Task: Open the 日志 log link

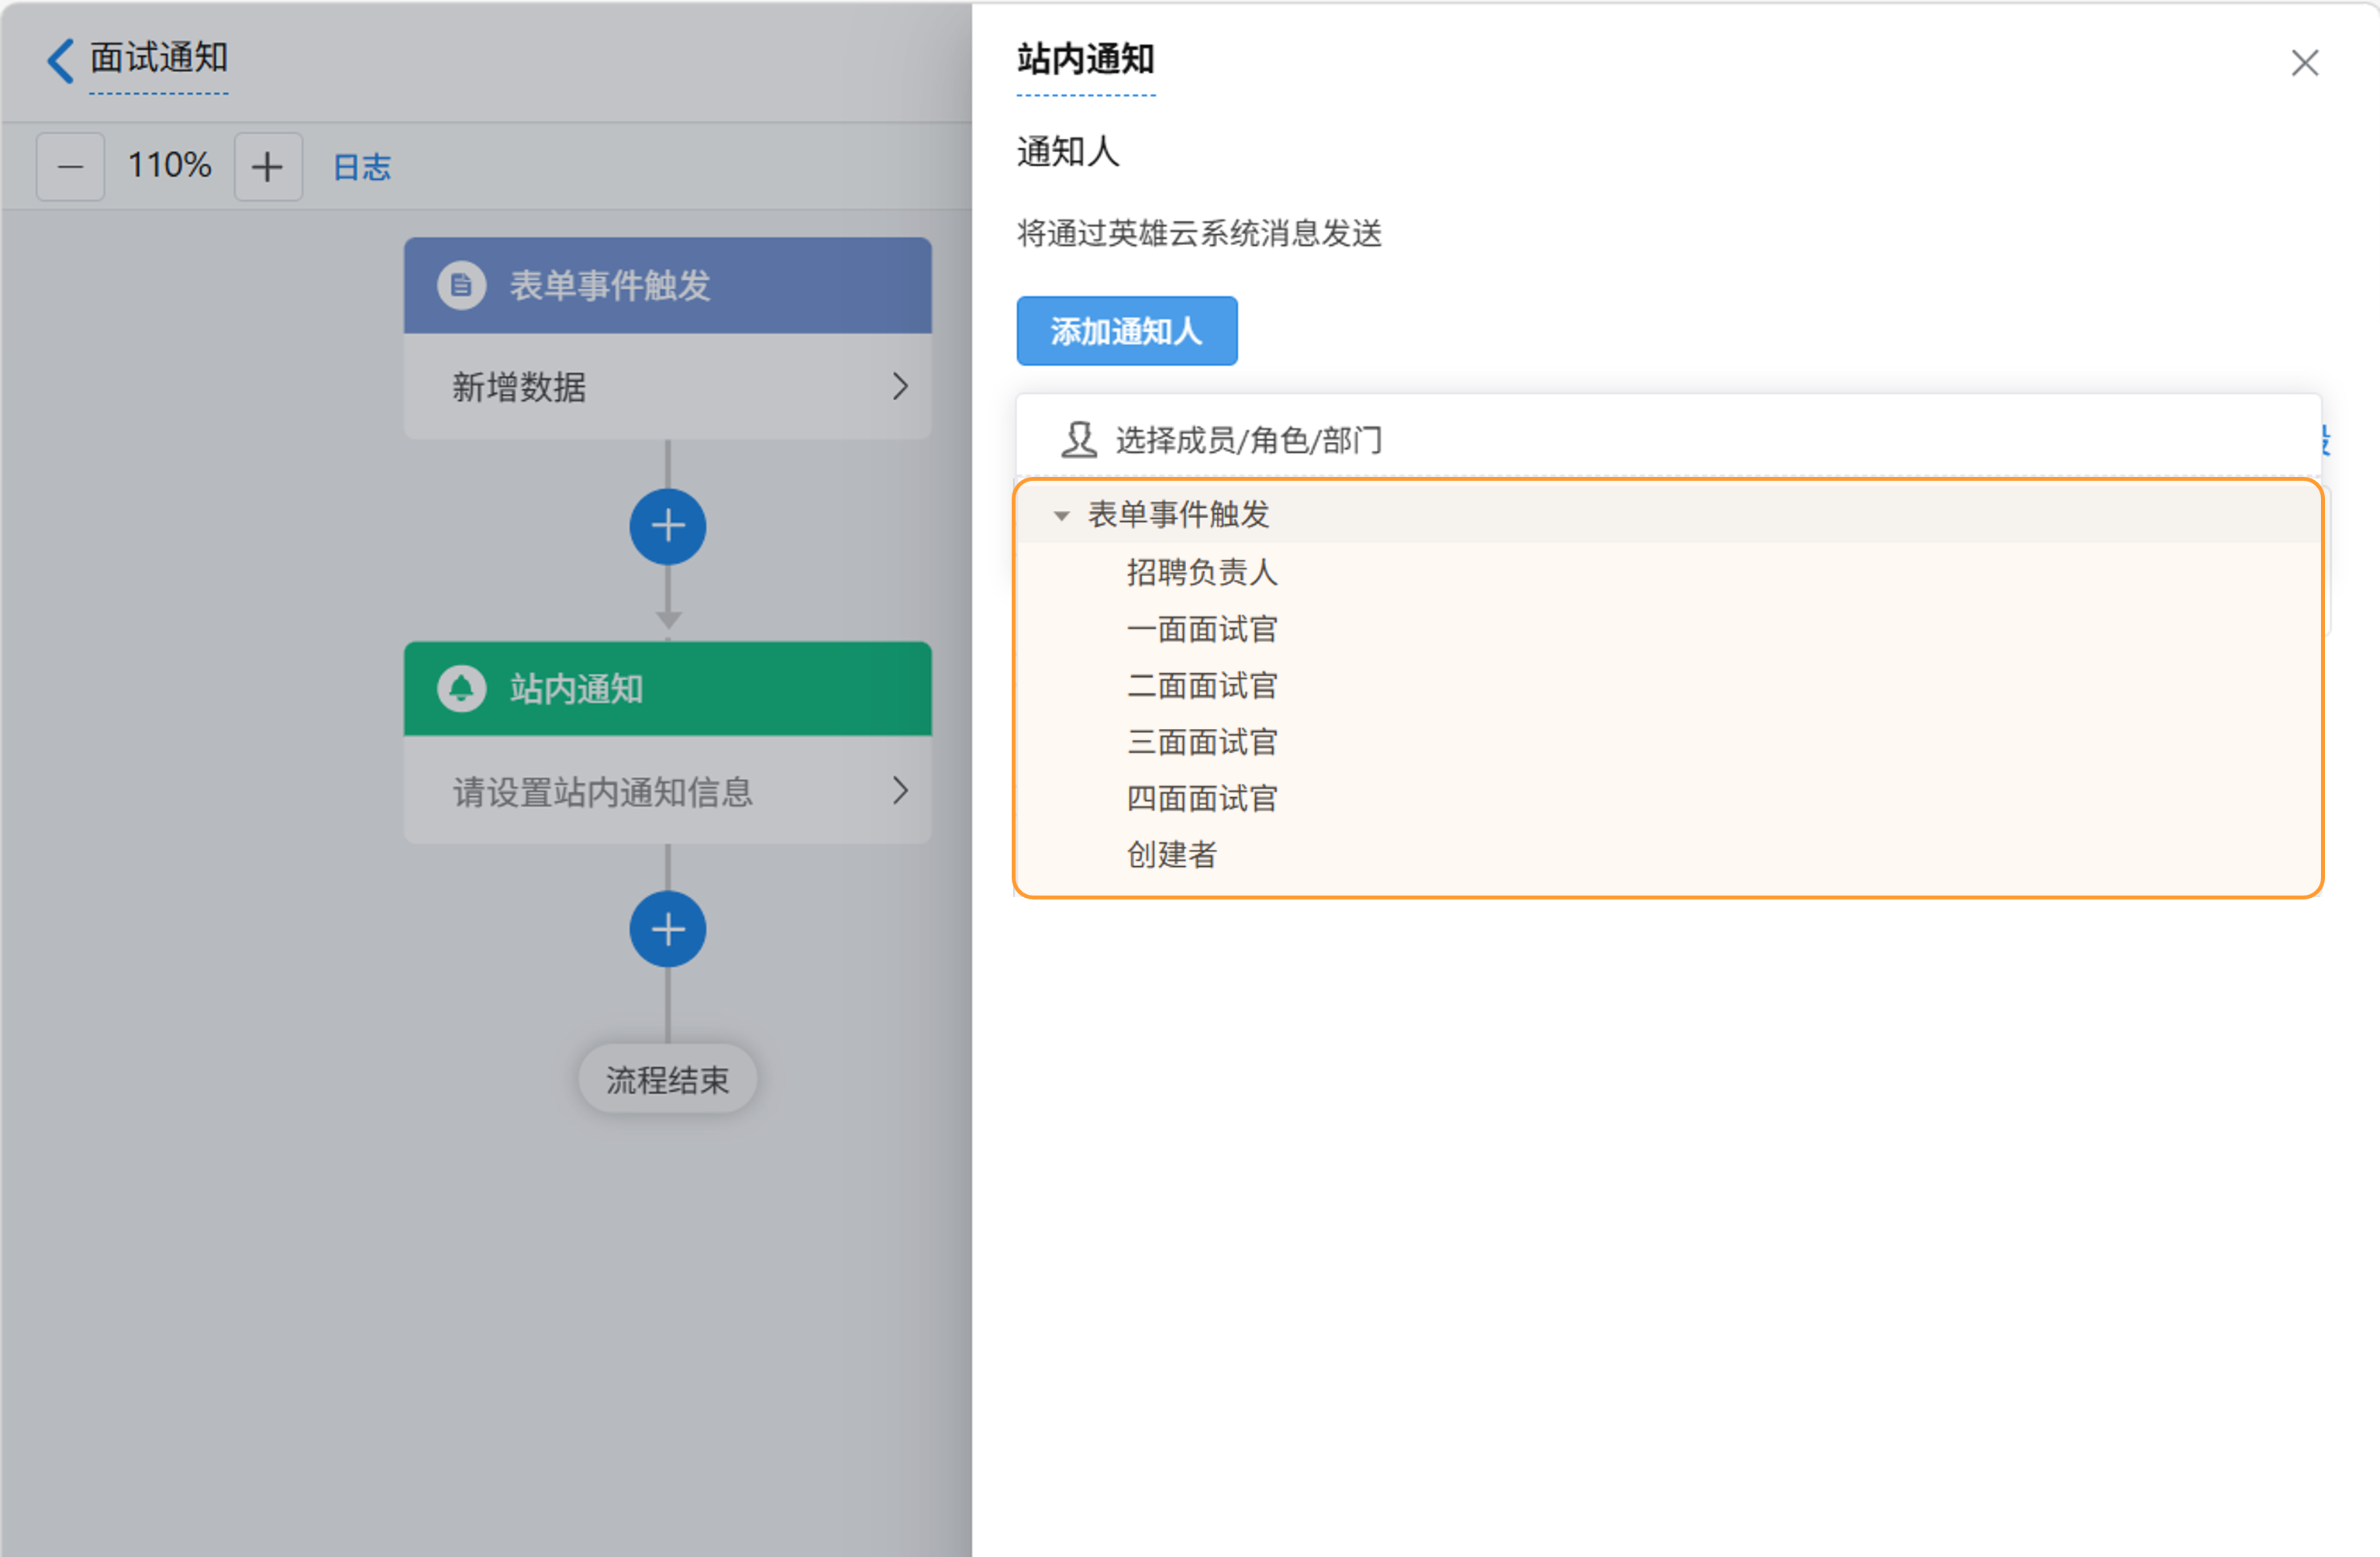Action: (361, 167)
